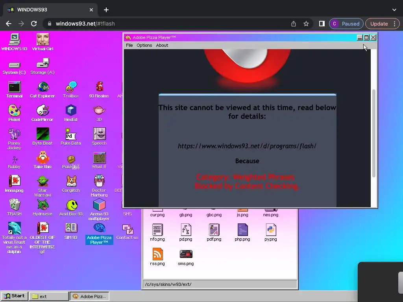
Task: Click the ext window path field
Action: click(x=220, y=284)
